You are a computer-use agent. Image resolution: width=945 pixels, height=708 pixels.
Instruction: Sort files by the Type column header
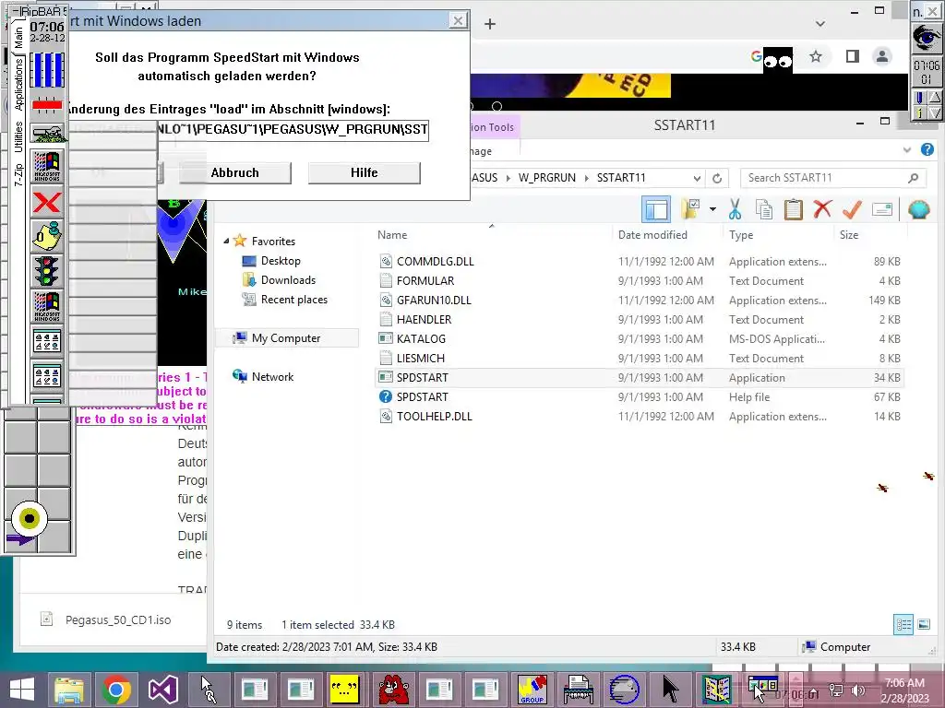point(741,235)
